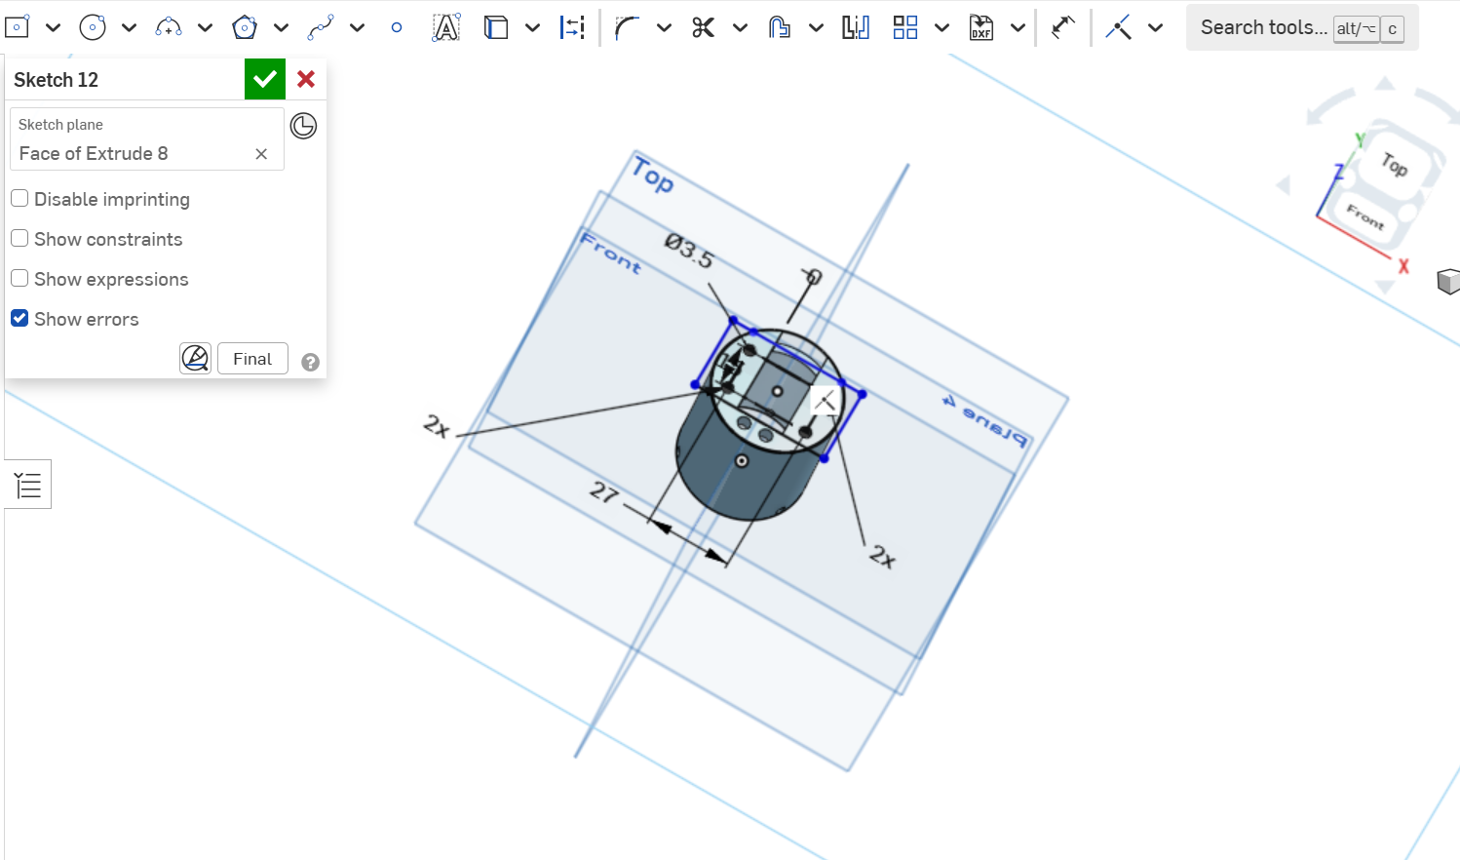
Task: Accept Sketch 12 with green checkmark
Action: tap(265, 79)
